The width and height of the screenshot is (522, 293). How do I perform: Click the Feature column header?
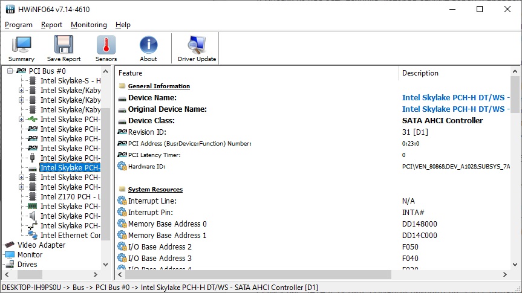(131, 73)
